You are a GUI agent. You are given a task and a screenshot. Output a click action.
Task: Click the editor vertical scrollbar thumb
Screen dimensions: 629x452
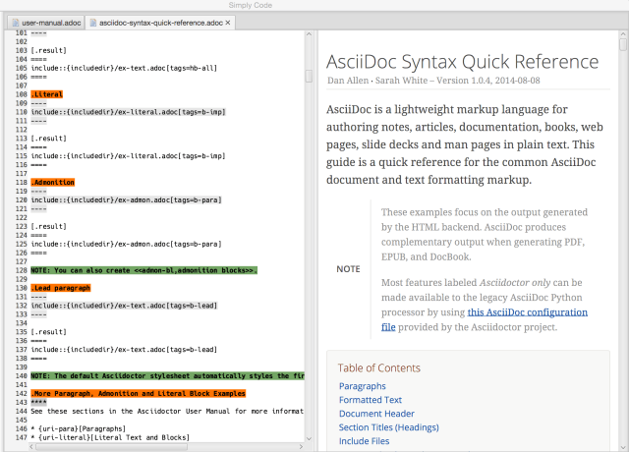pyautogui.click(x=309, y=77)
